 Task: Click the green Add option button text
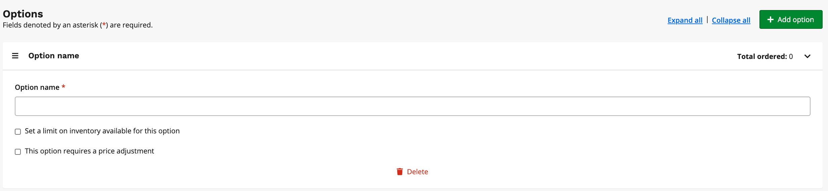[795, 20]
